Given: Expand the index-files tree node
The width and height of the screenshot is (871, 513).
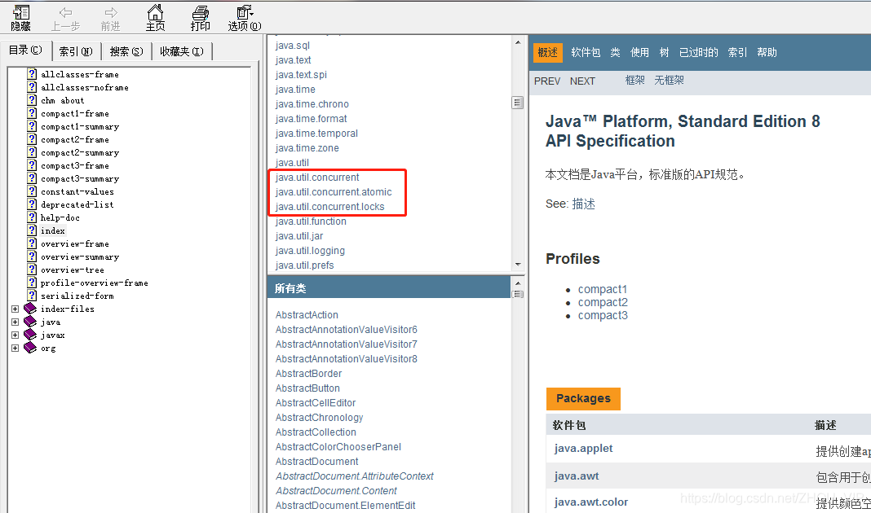Looking at the screenshot, I should point(15,309).
